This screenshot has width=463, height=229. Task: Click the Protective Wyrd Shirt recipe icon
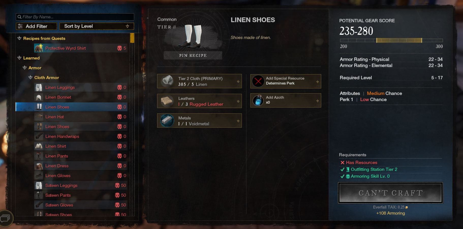[39, 48]
